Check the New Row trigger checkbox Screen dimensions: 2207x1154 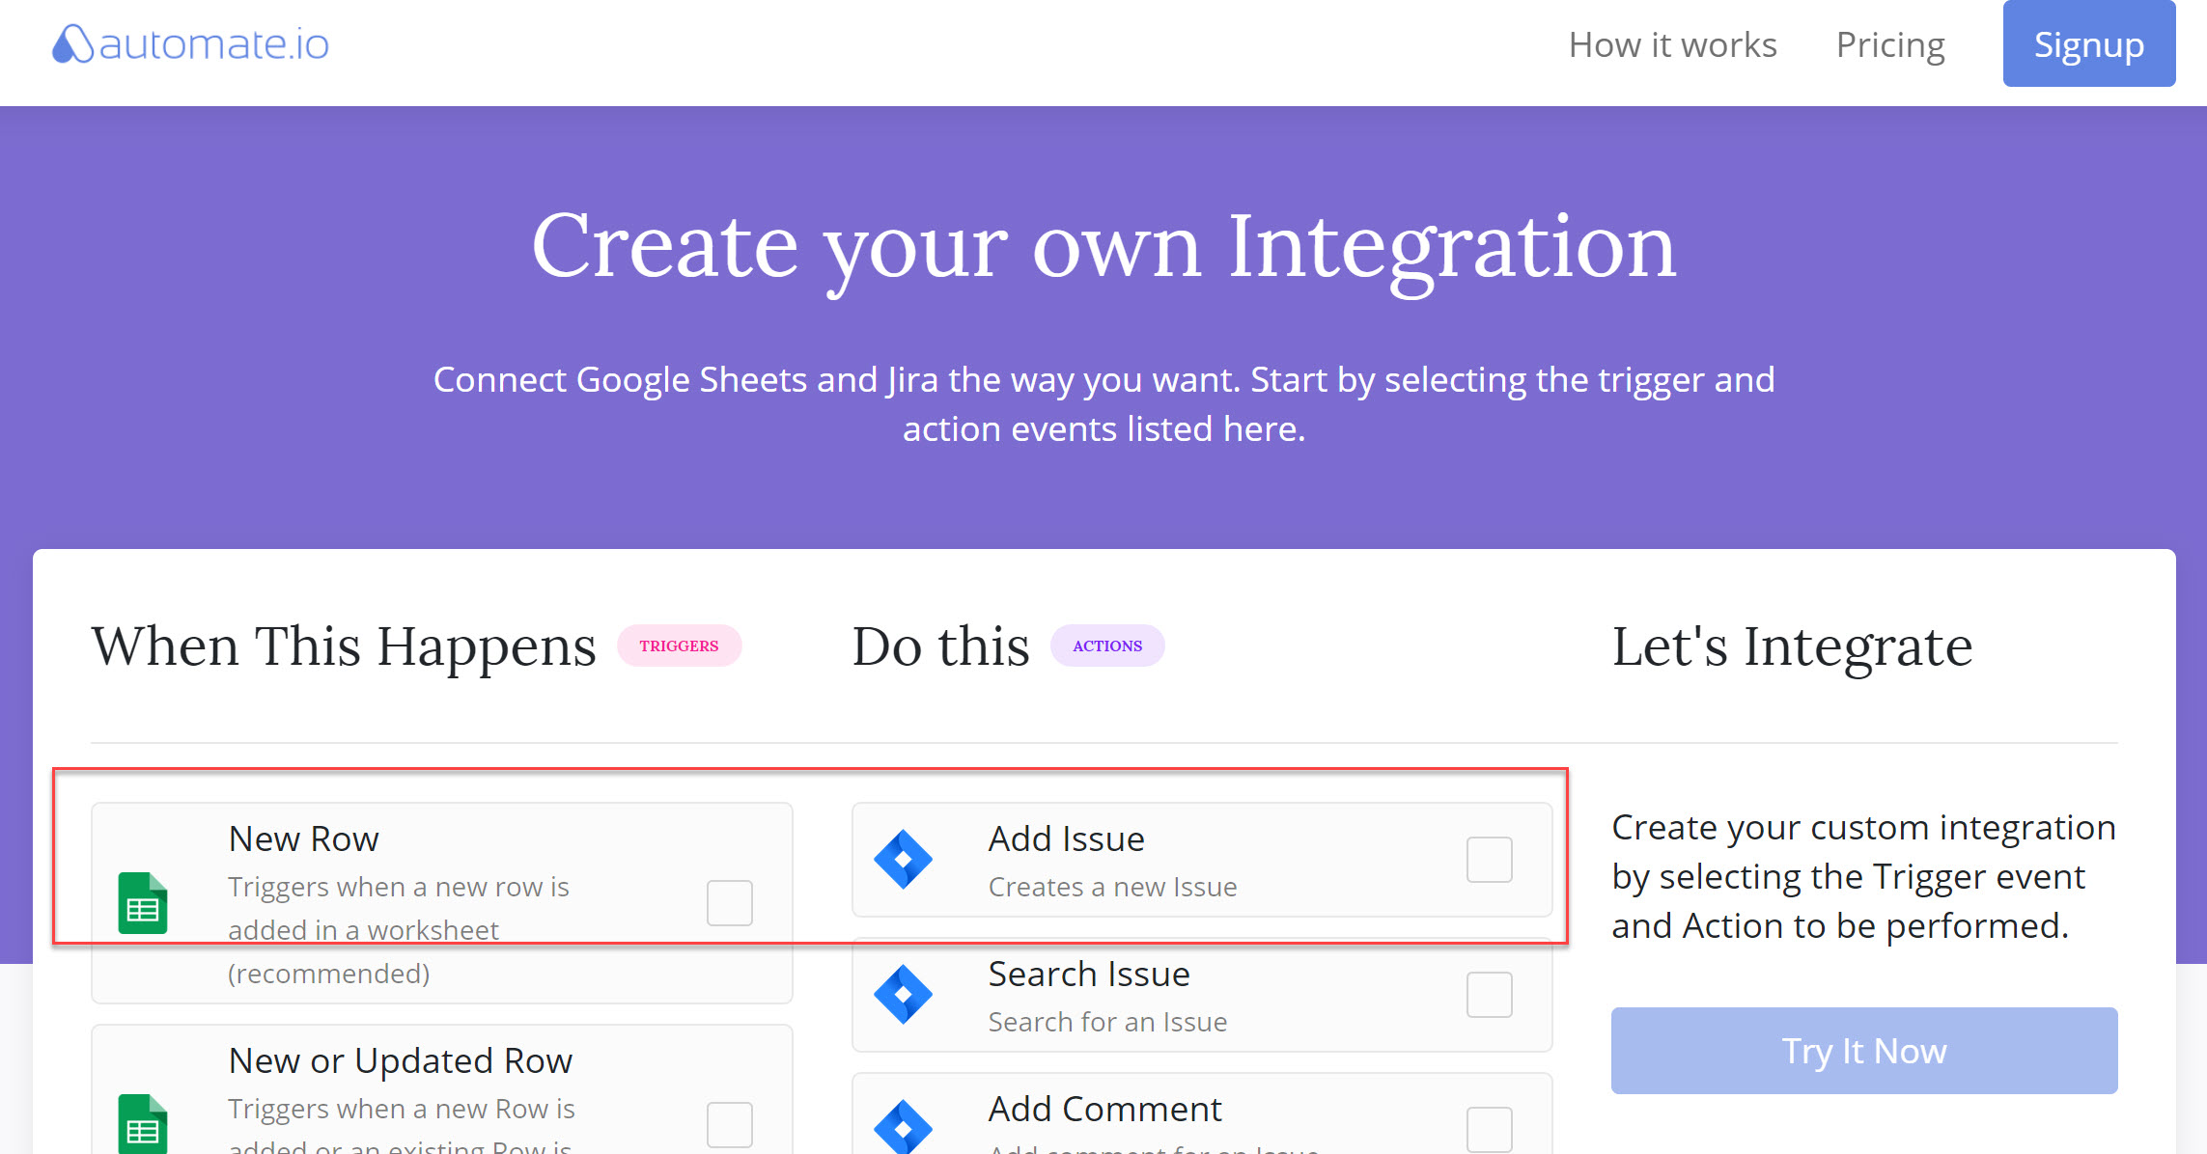[729, 903]
